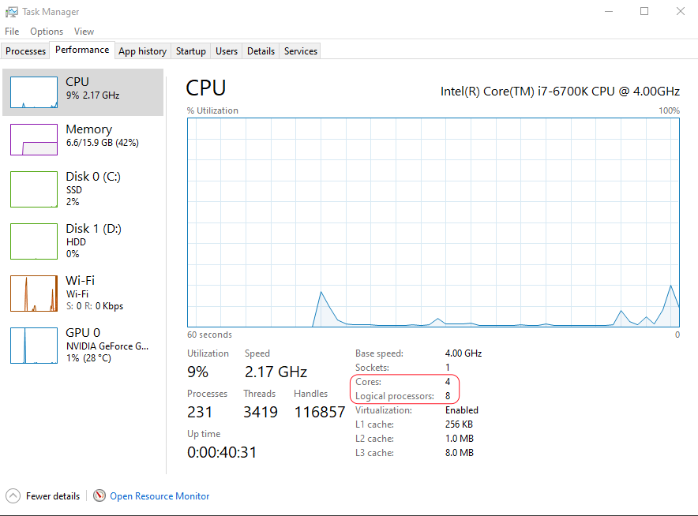Open the Services tab

(x=301, y=51)
